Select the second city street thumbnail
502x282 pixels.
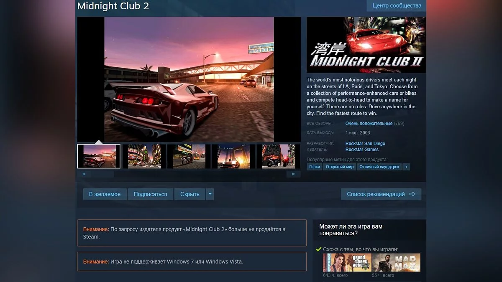coord(144,156)
